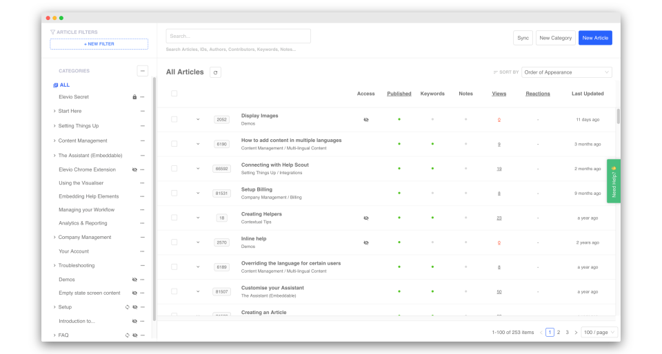Click the lock icon on Elevio Secret

tap(134, 97)
